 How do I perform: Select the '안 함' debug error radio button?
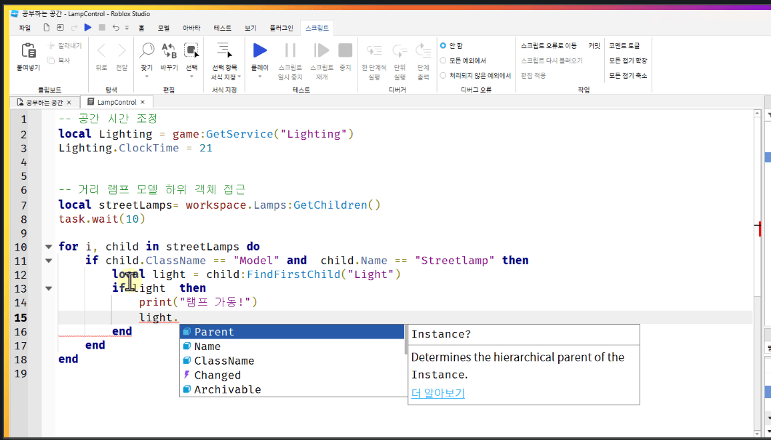point(443,46)
